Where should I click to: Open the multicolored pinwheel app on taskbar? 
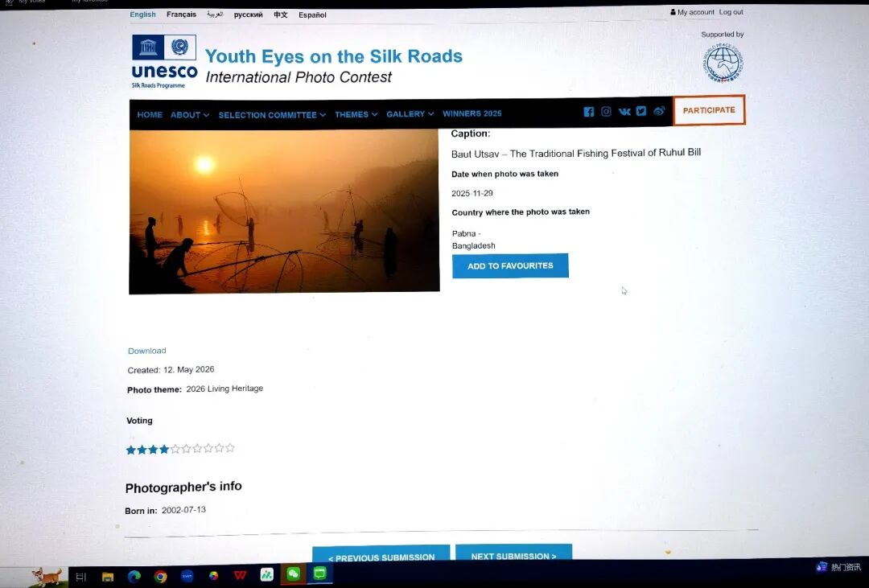click(x=213, y=576)
